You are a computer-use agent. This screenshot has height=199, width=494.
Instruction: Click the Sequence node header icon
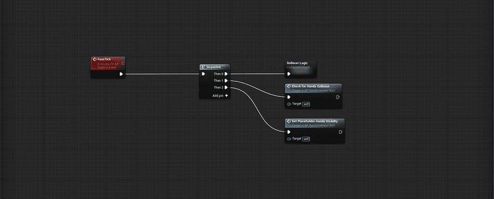point(203,67)
